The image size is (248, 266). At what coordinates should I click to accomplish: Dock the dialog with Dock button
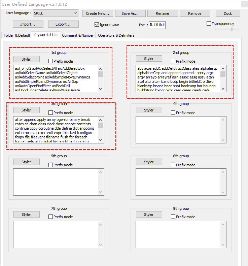(x=228, y=13)
